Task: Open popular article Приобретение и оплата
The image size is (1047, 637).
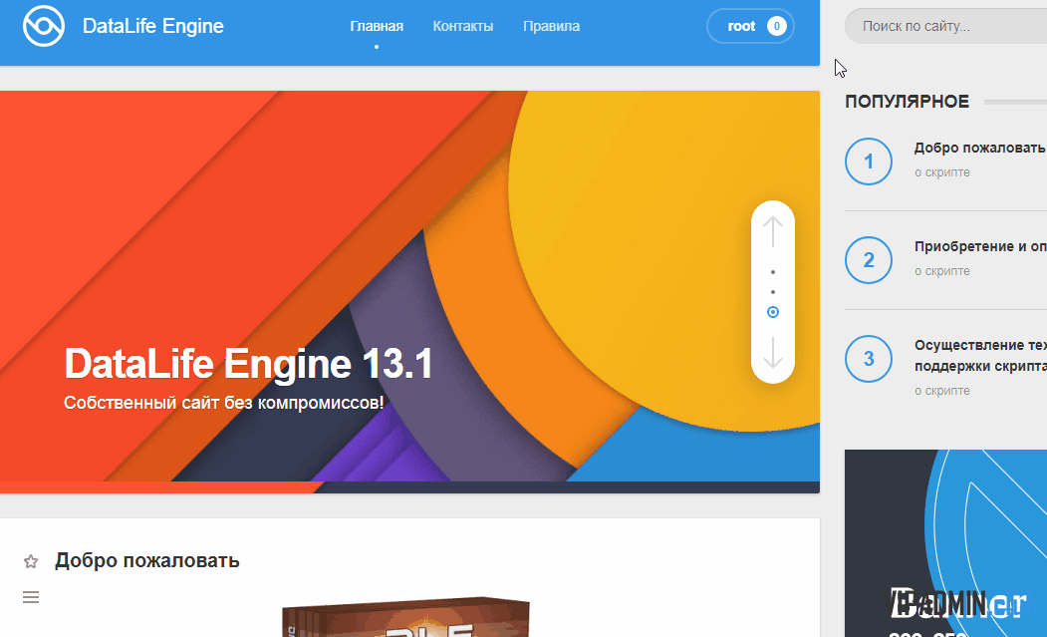Action: pos(980,246)
